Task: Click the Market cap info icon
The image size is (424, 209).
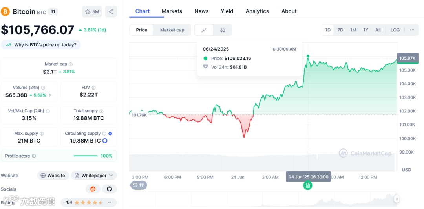Action: click(71, 64)
